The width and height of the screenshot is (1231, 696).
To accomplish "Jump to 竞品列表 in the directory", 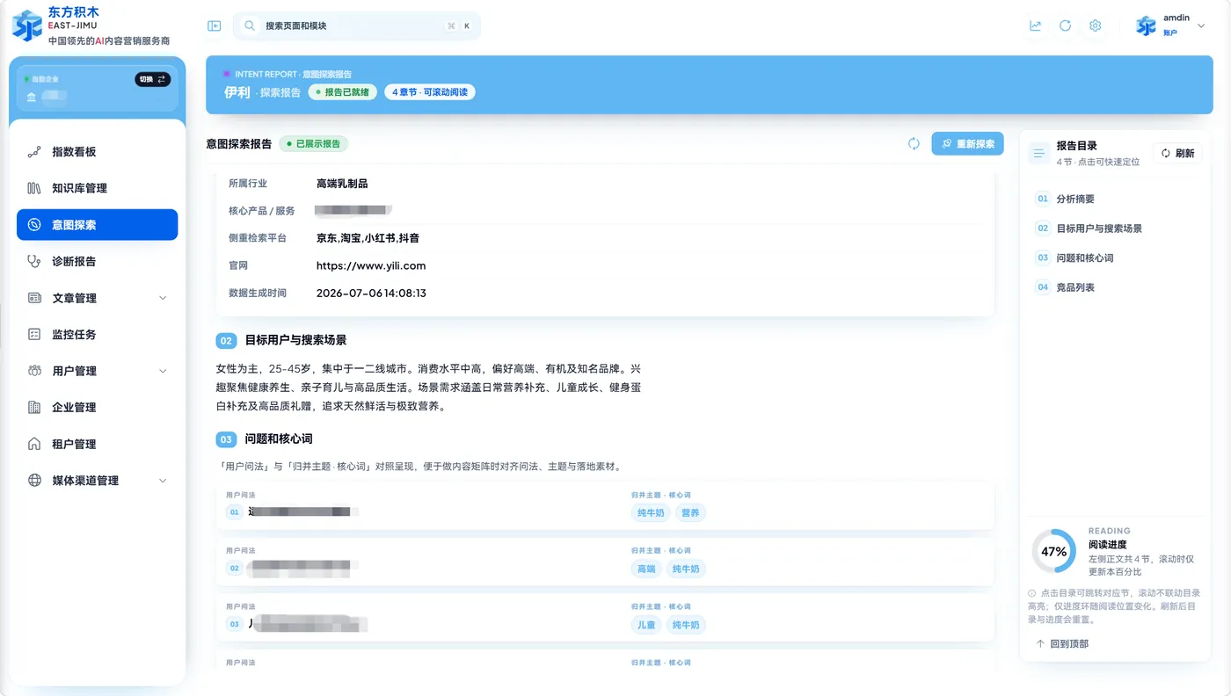I will coord(1116,287).
